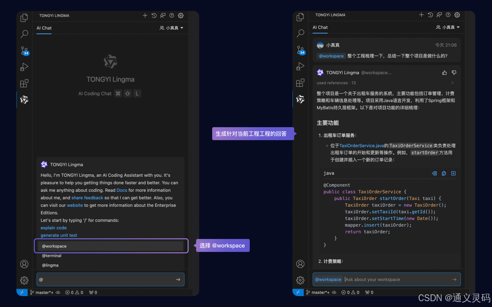Open feedback icon in answer window header
This screenshot has width=492, height=307.
tap(439, 15)
